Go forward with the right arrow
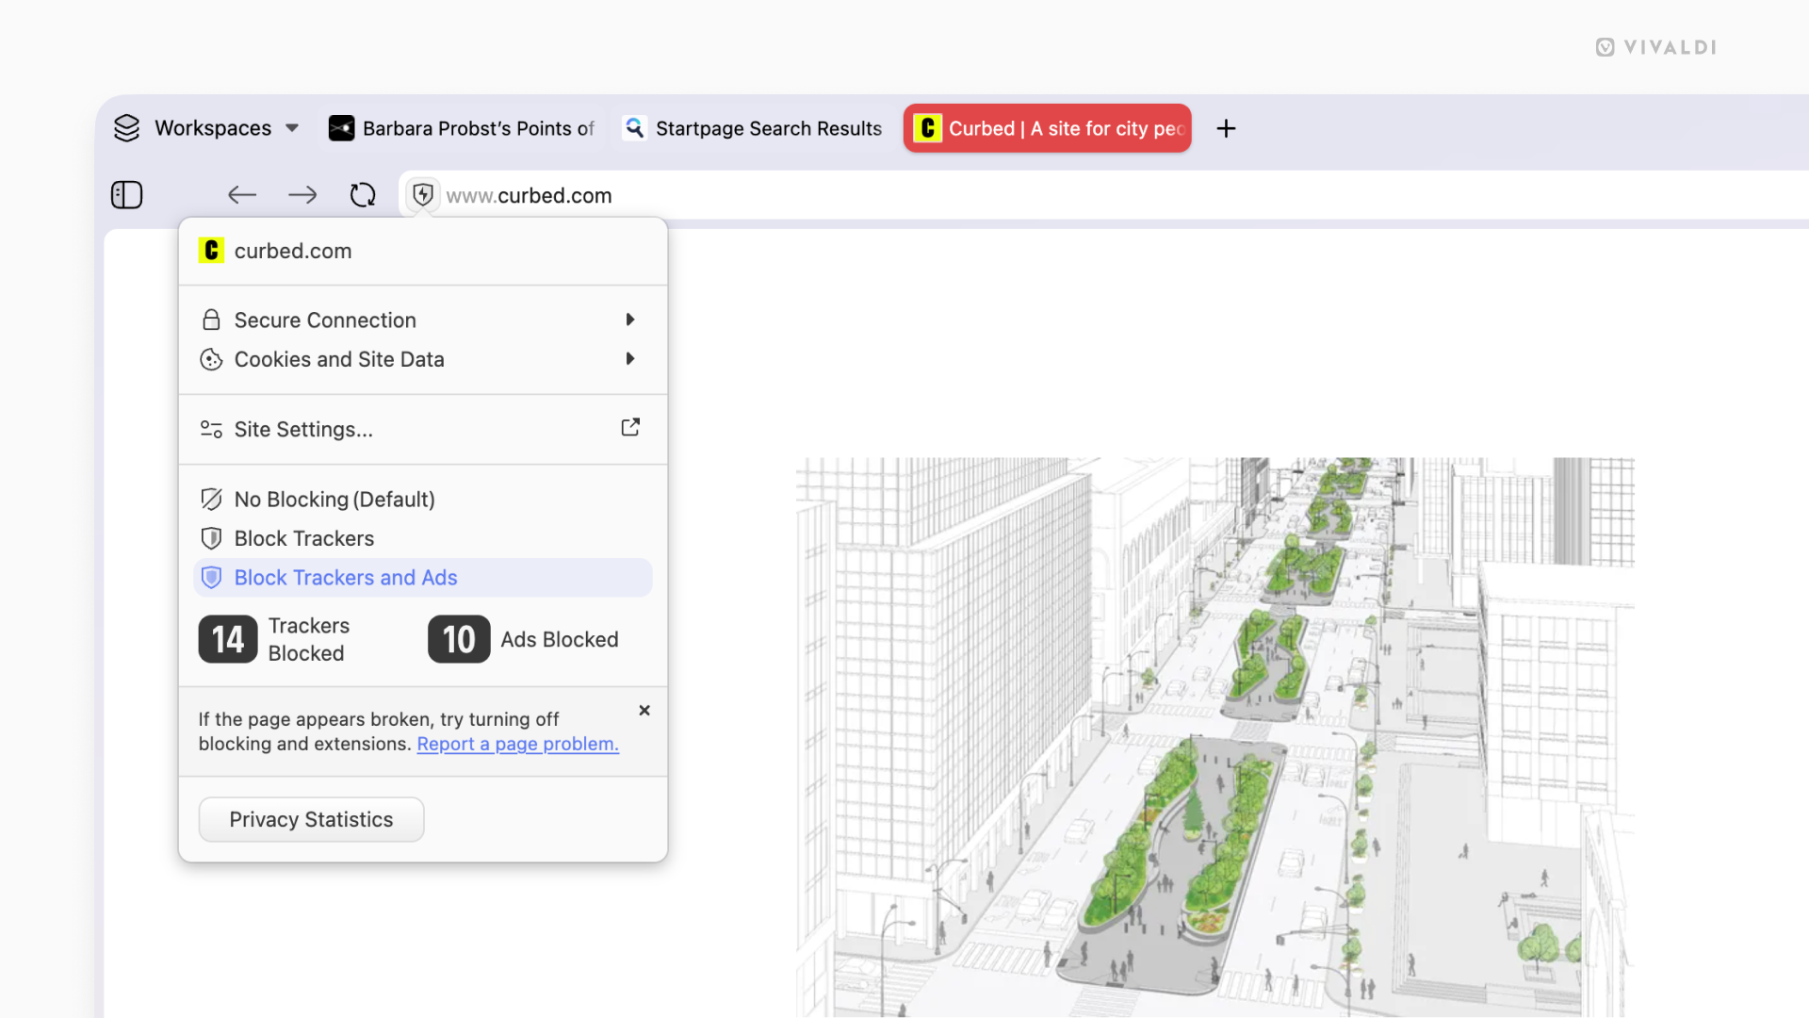This screenshot has height=1018, width=1809. (x=302, y=195)
